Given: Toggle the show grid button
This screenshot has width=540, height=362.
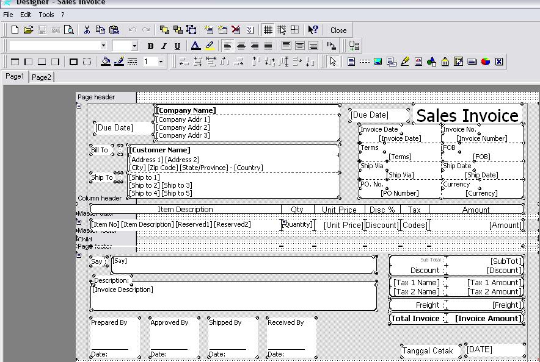Looking at the screenshot, I should point(268,30).
